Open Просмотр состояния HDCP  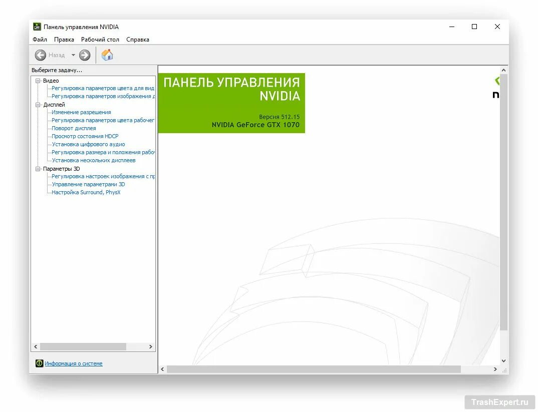click(x=85, y=137)
